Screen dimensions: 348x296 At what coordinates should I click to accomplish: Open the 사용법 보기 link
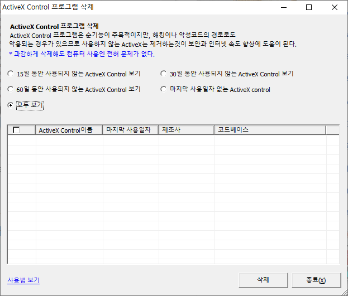point(23,280)
